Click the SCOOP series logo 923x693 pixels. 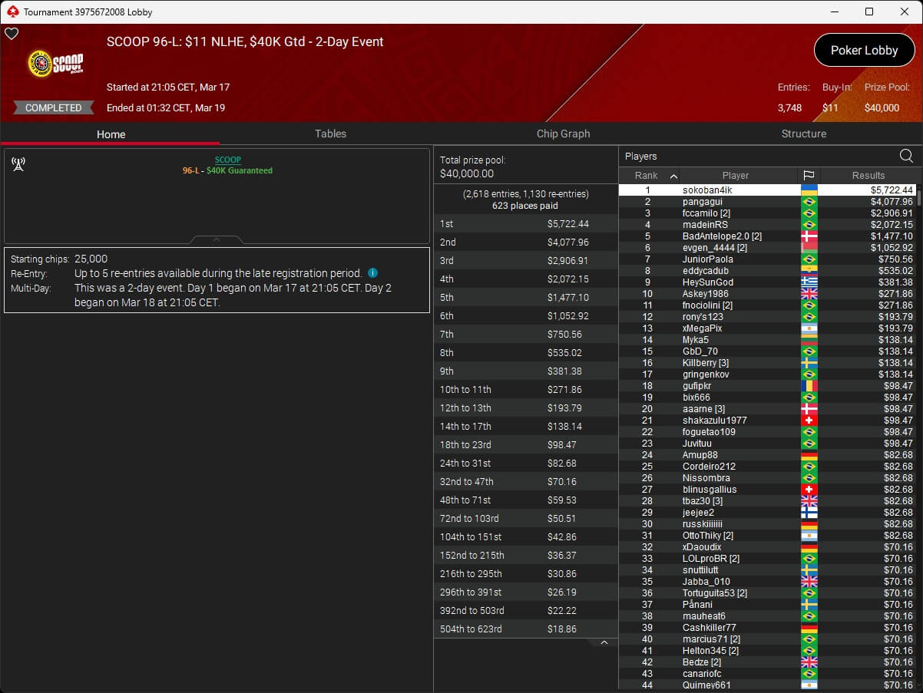click(55, 64)
